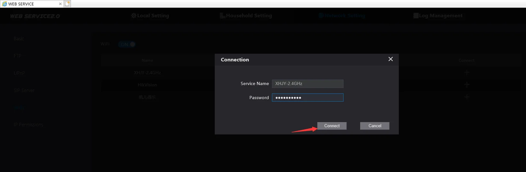Select IP Permissions in the sidebar

point(28,125)
